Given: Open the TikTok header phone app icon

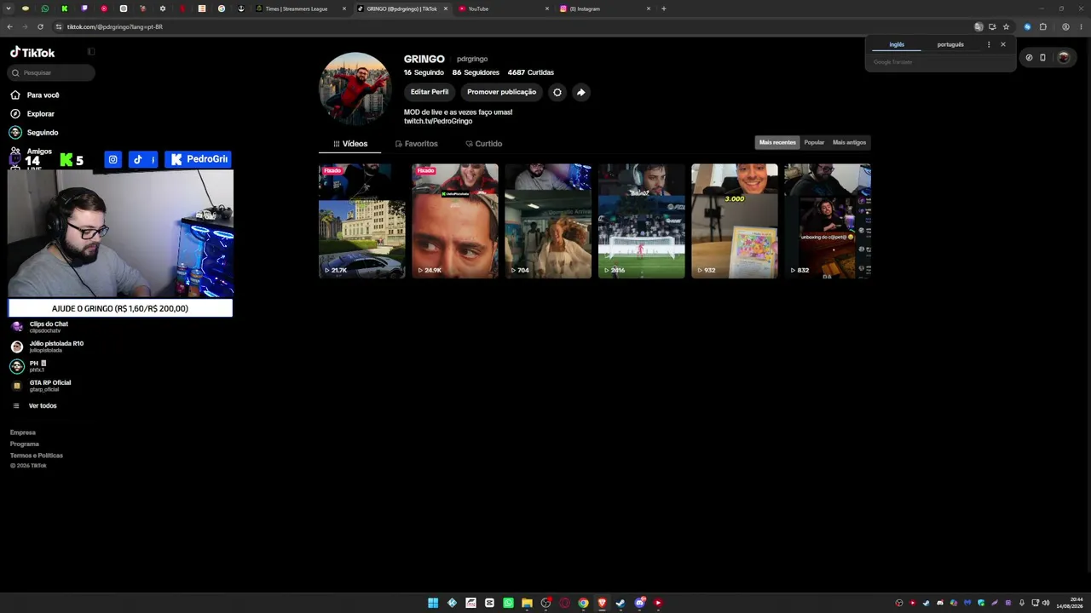Looking at the screenshot, I should click(x=1042, y=58).
